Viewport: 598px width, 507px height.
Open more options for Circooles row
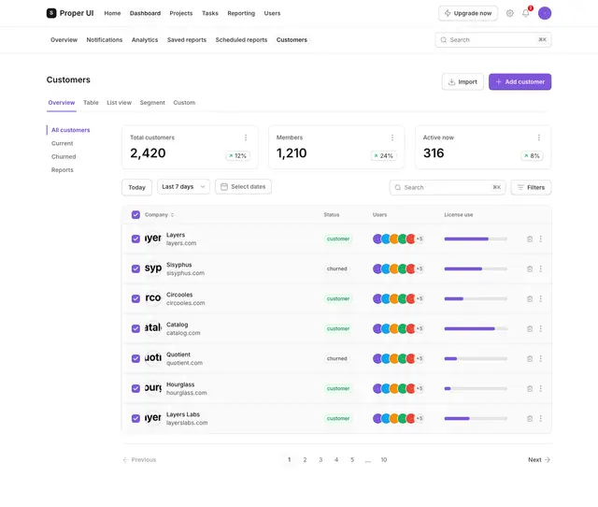tap(540, 299)
